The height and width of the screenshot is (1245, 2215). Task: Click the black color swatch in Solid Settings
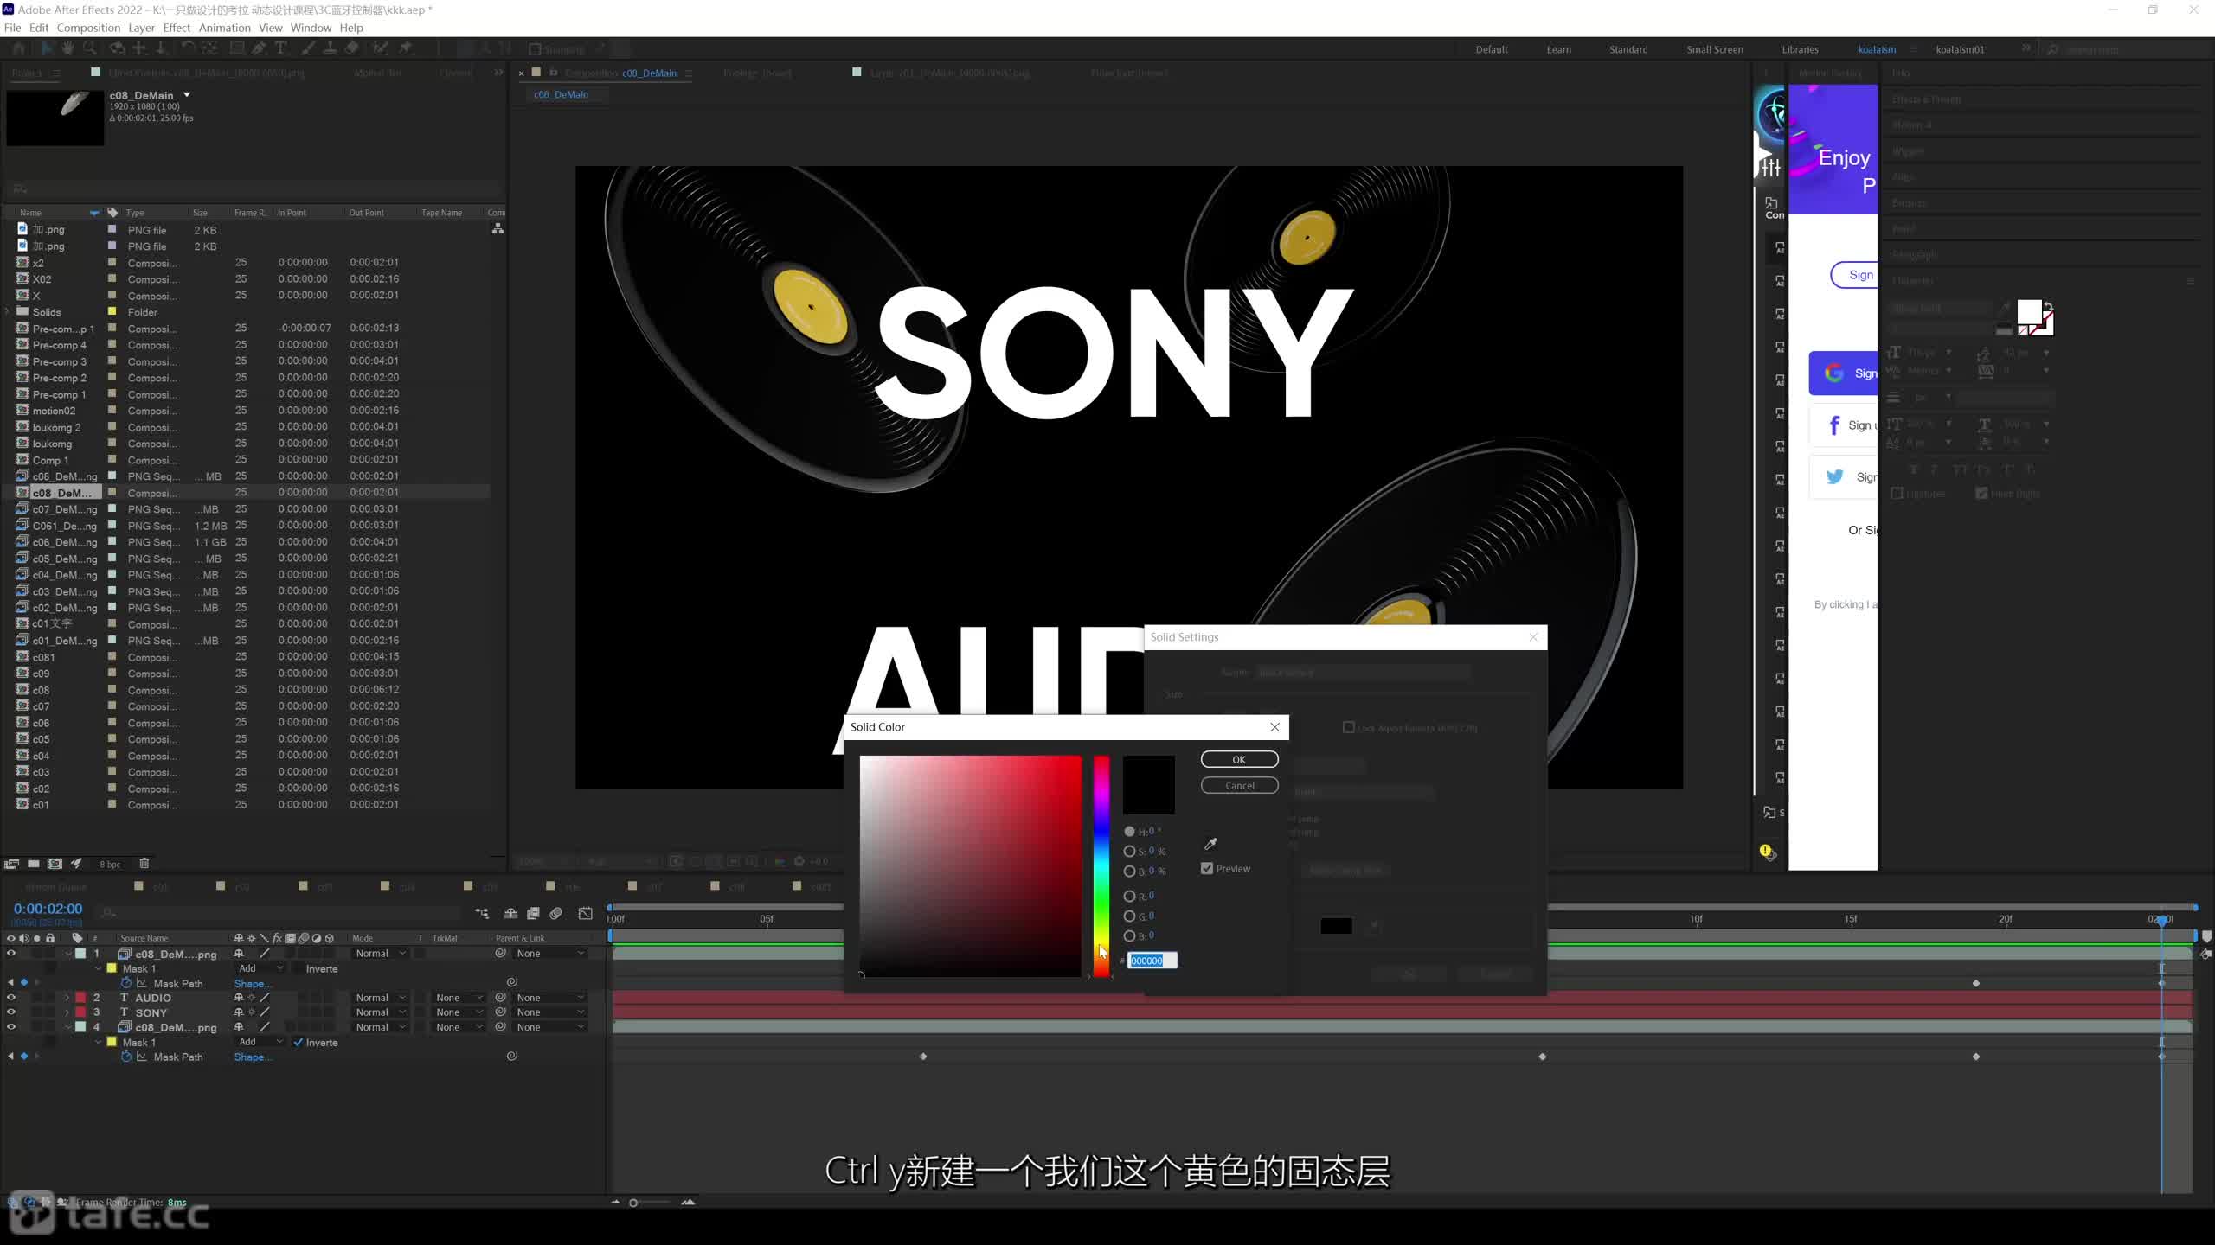1336,925
